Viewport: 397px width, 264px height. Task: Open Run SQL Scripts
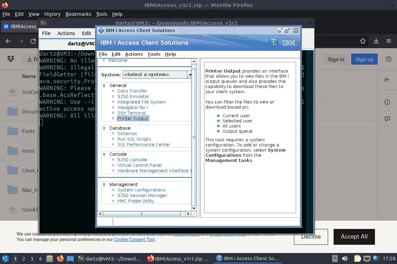point(134,139)
